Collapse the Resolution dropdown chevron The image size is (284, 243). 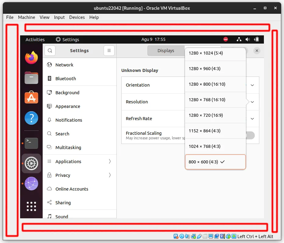coord(252,102)
